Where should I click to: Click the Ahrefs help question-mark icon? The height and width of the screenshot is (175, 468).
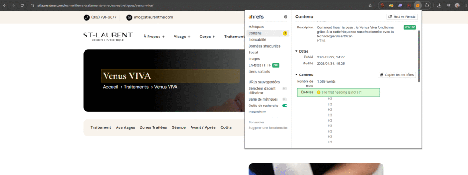click(286, 17)
